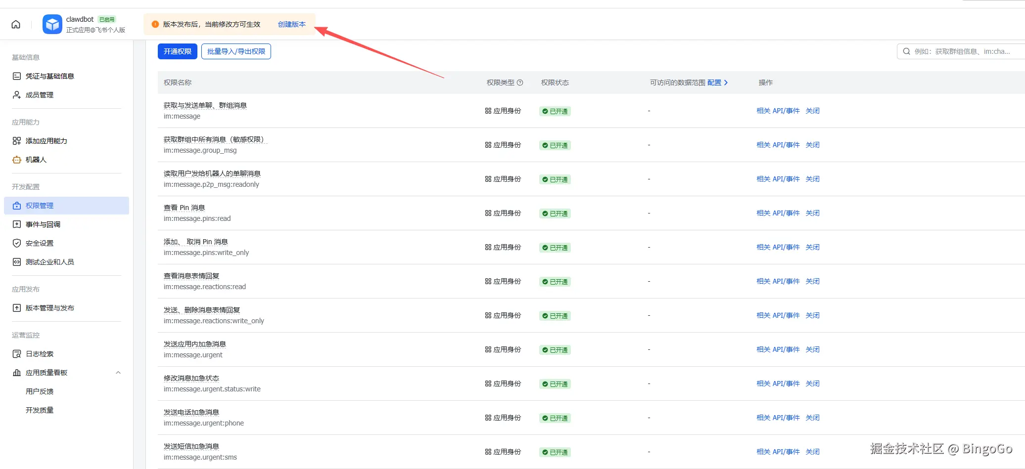Click permission name 读取用户发给机器人的单聊消息

pyautogui.click(x=212, y=173)
